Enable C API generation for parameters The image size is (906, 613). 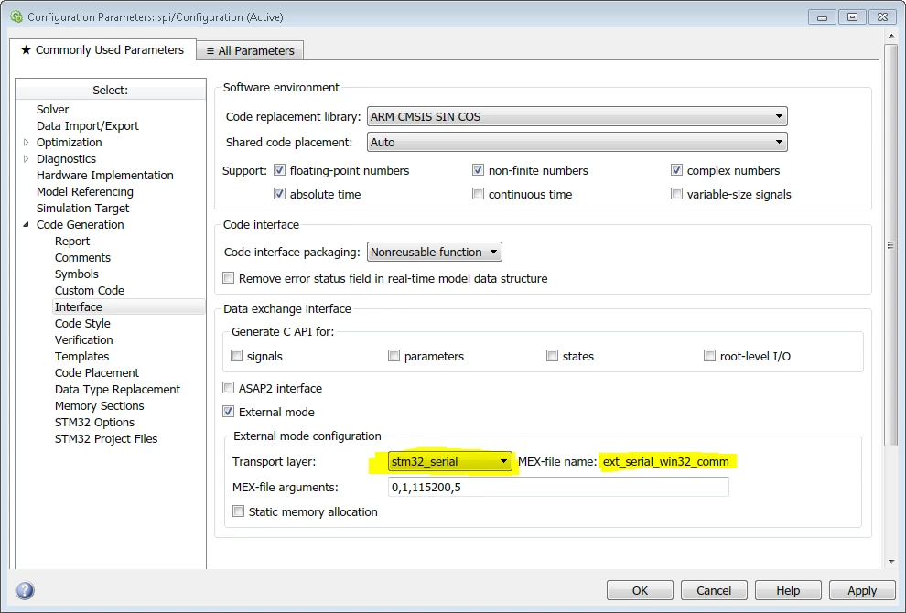[x=394, y=356]
